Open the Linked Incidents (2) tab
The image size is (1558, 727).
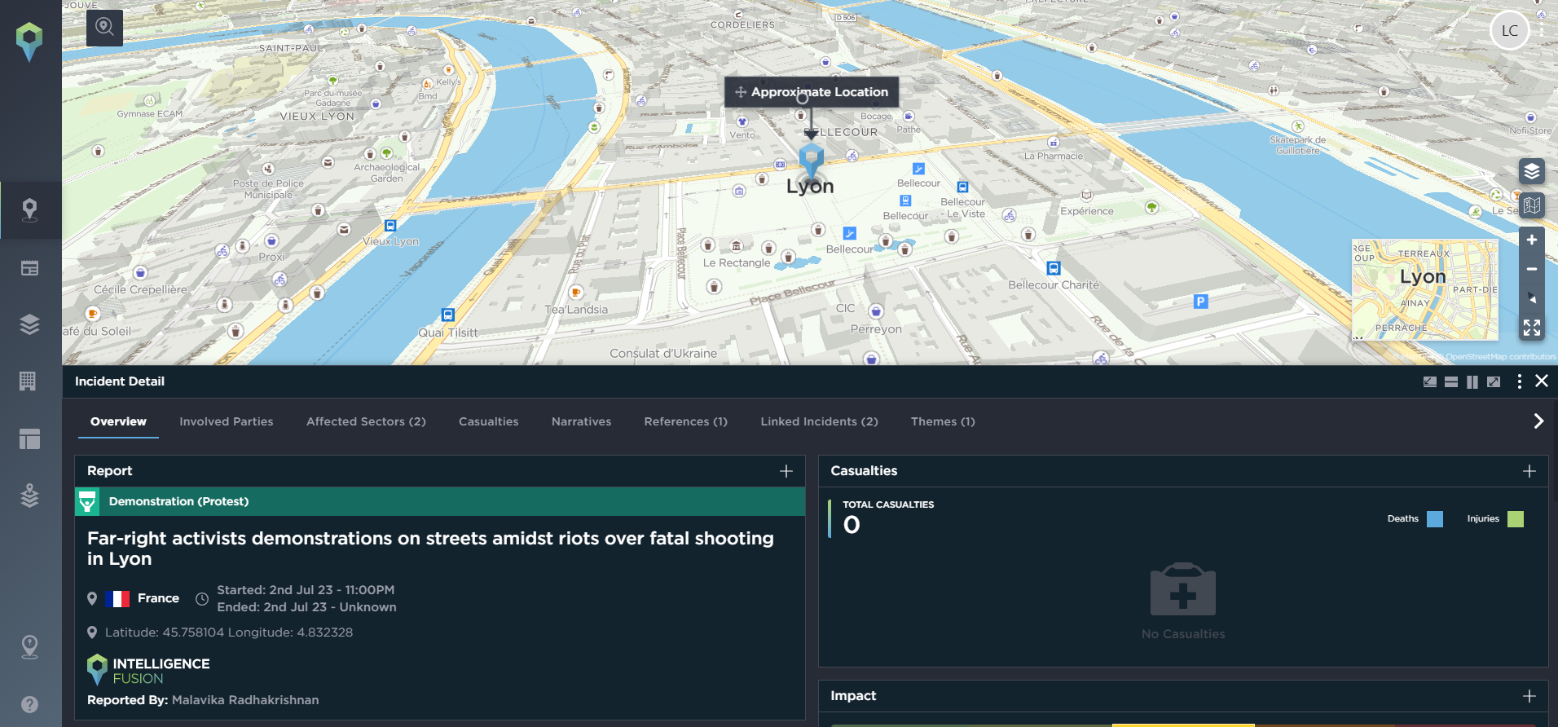point(820,421)
